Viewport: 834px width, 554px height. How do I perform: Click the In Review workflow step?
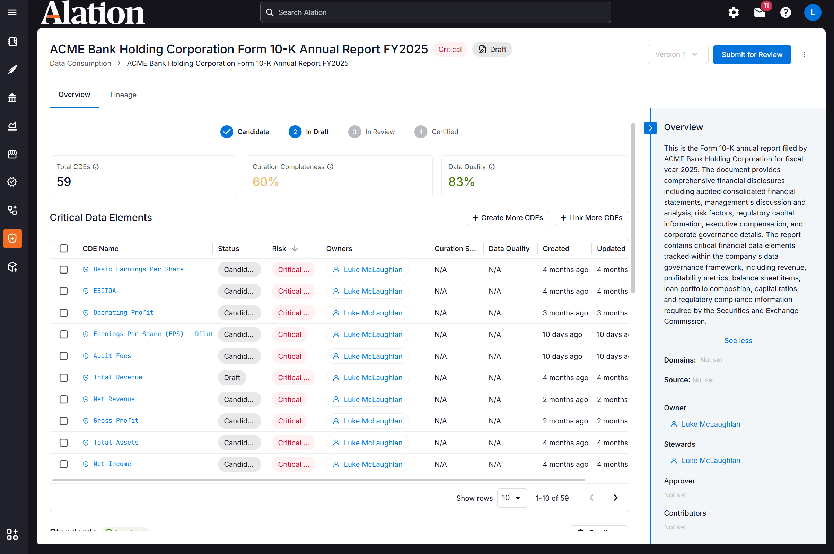pyautogui.click(x=371, y=132)
